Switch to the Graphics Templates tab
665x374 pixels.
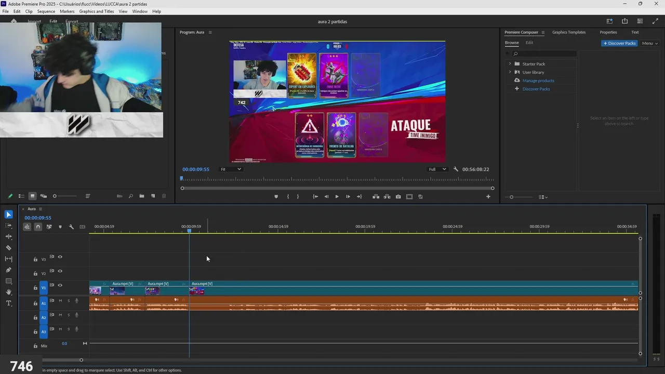(x=569, y=32)
